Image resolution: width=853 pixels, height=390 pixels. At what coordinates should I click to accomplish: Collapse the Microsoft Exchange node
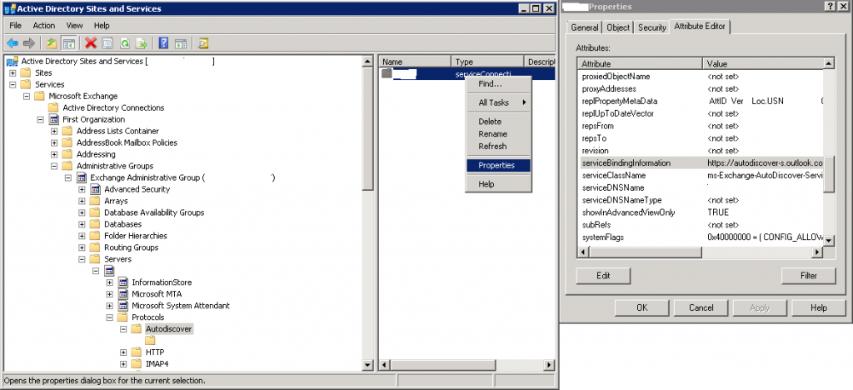[x=26, y=97]
